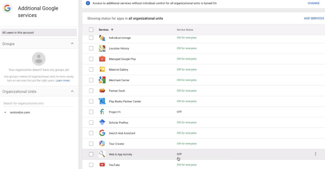Open the more options menu for Web & App Activity
325x169 pixels.
(x=315, y=154)
